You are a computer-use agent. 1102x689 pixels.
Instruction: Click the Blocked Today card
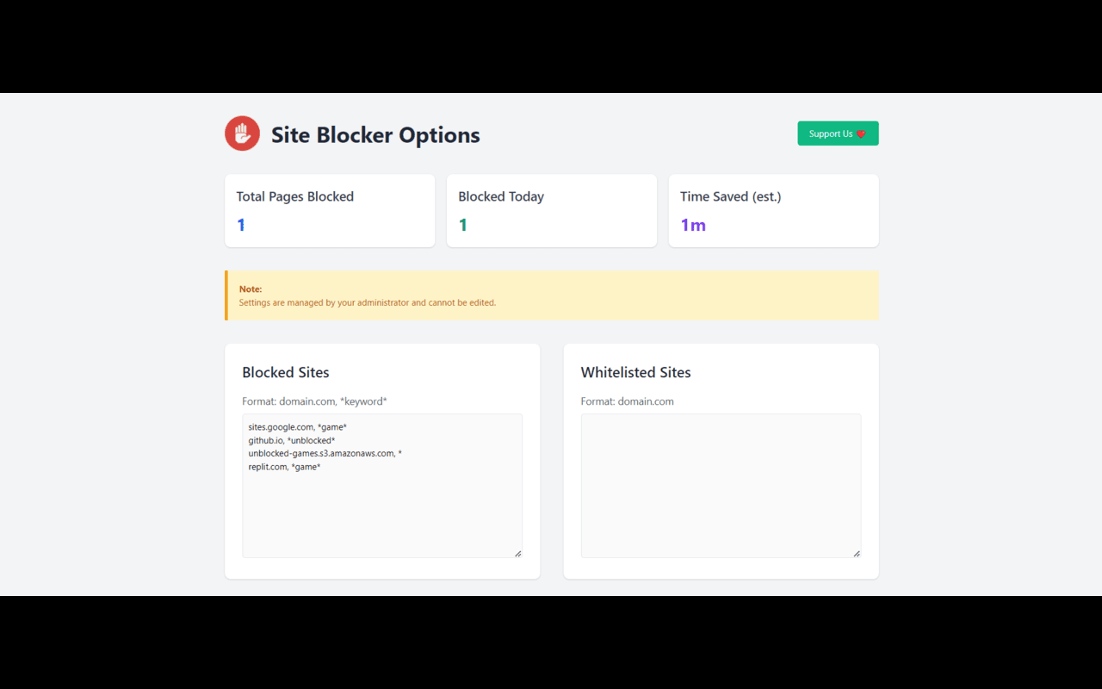551,210
